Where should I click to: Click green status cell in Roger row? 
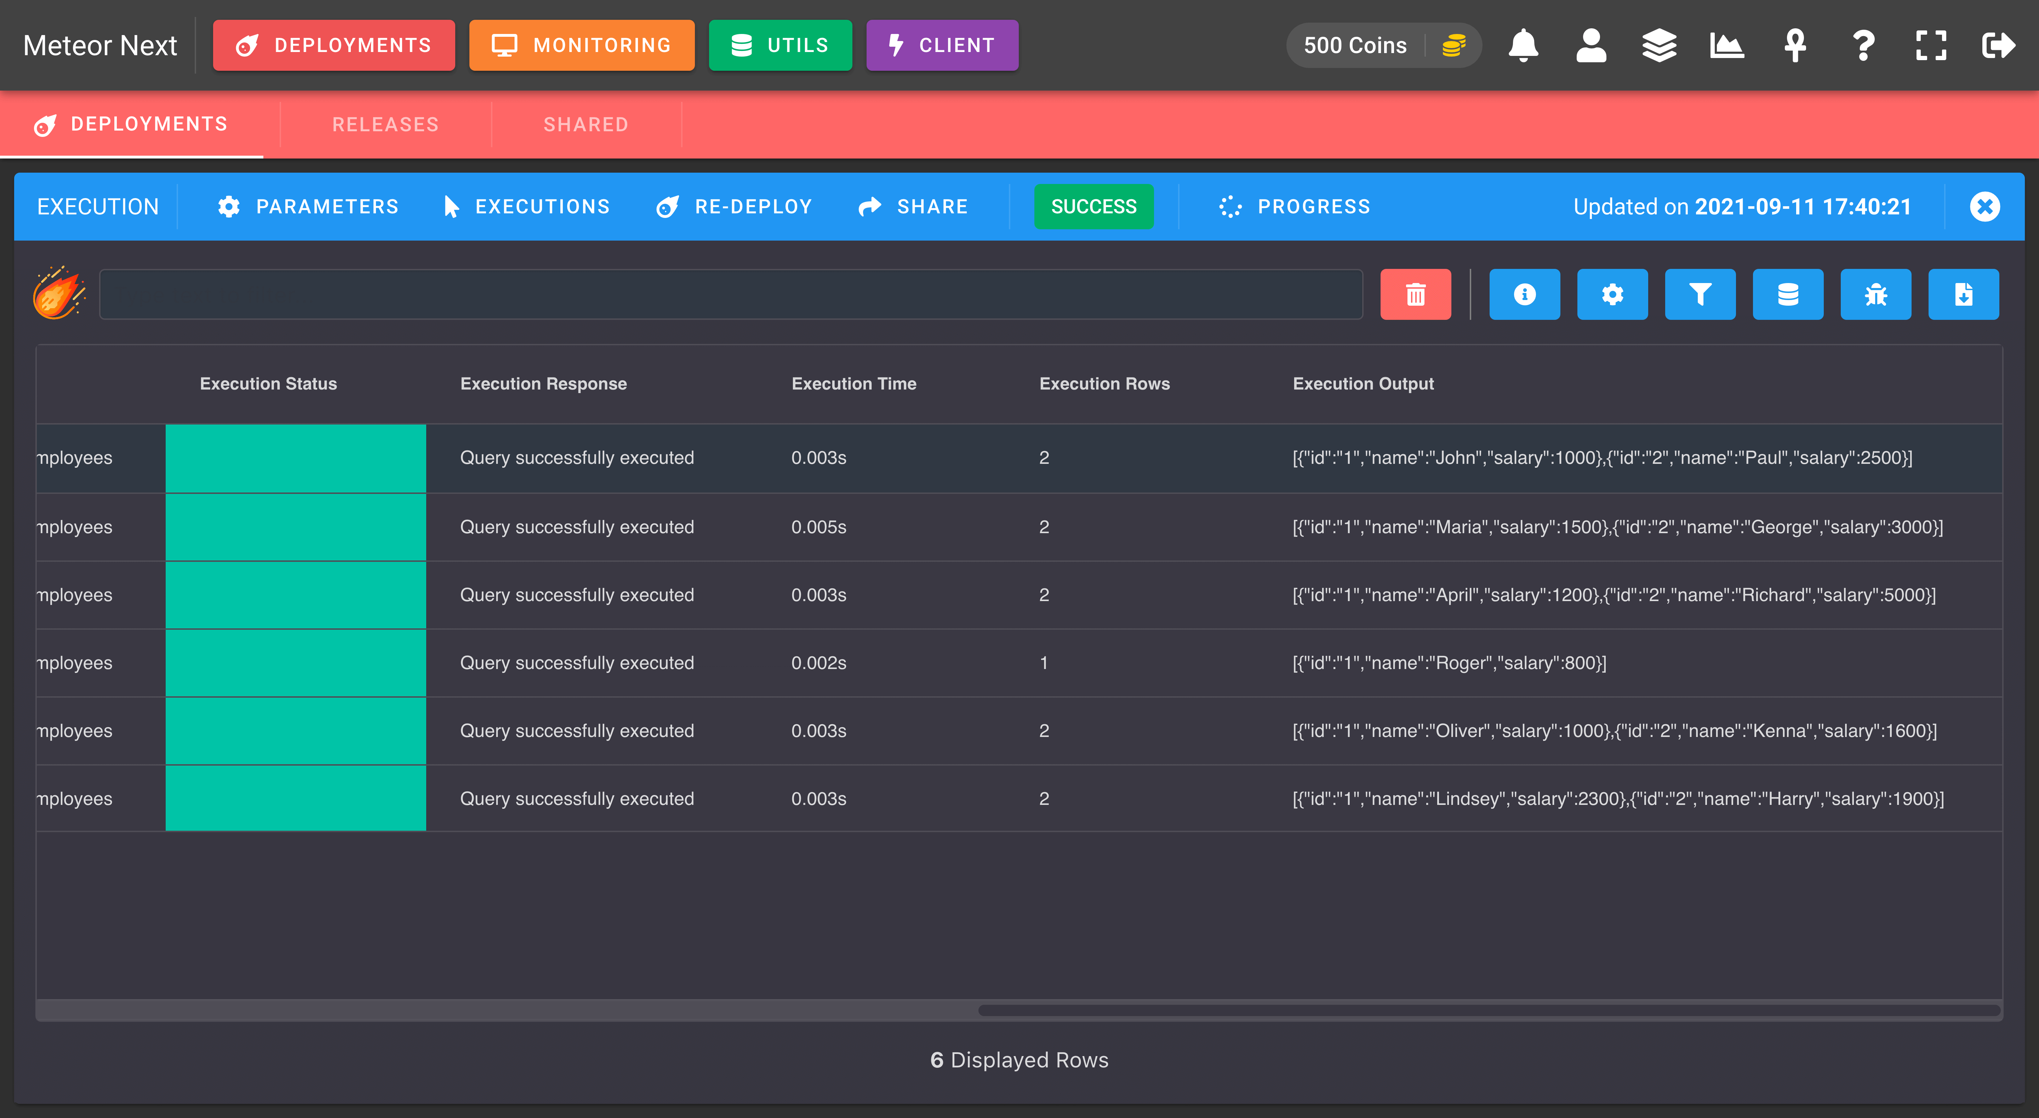pos(295,663)
